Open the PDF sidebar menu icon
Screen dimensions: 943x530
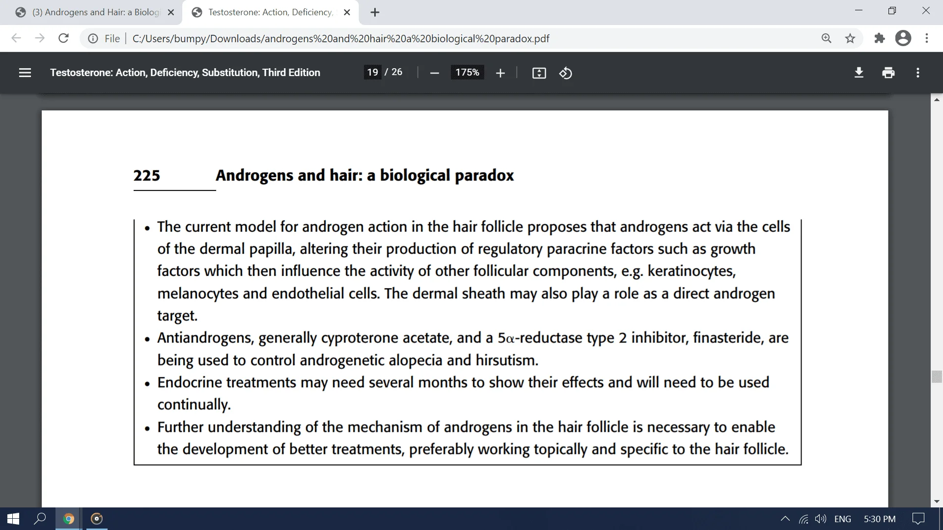[x=25, y=73]
